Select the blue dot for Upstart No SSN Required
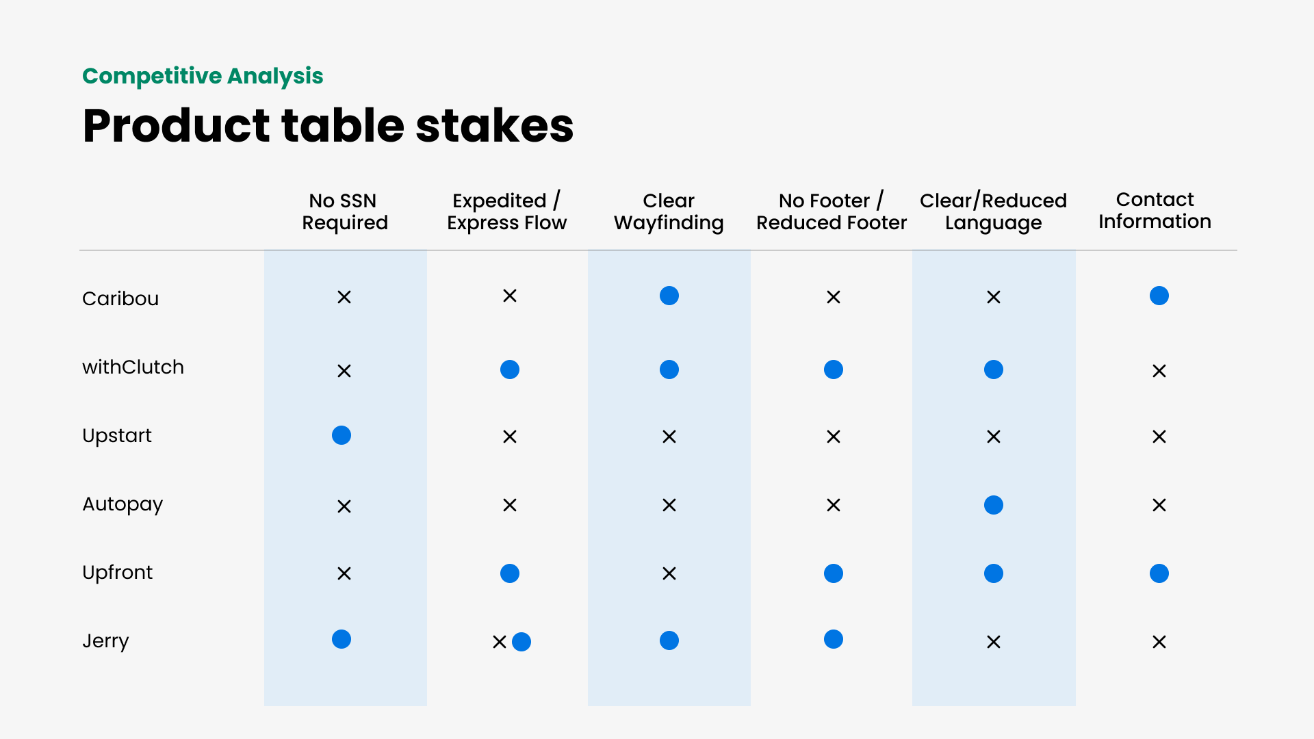1314x739 pixels. (342, 435)
